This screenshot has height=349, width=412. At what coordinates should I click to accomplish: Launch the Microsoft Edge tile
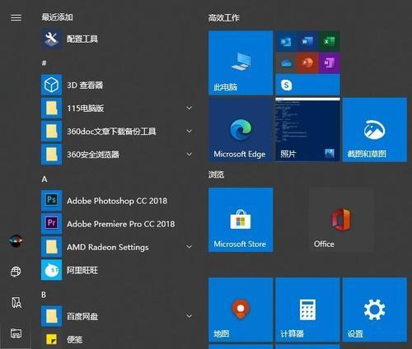[x=241, y=129]
